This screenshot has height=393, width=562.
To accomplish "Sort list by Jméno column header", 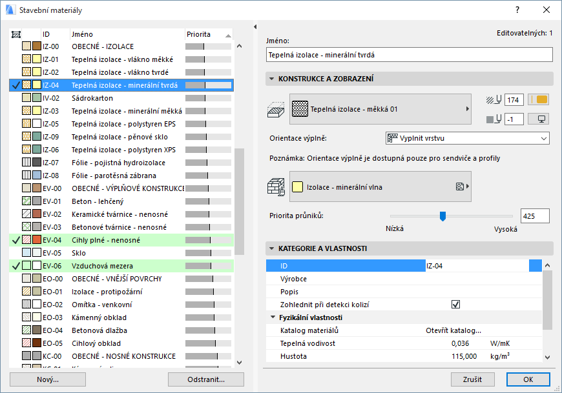I will pyautogui.click(x=127, y=34).
